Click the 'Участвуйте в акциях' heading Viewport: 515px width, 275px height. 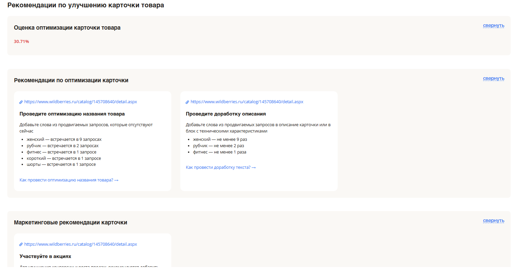tap(46, 256)
